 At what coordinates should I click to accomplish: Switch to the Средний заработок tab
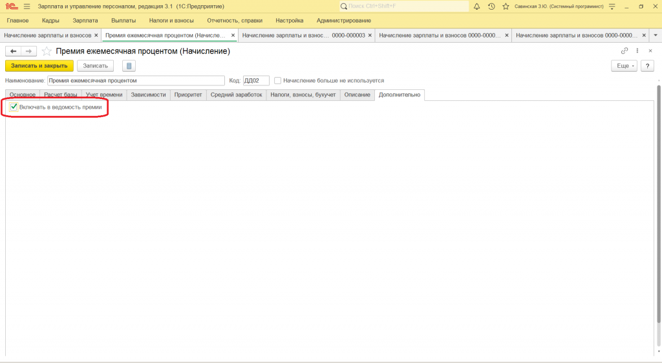[x=237, y=94]
